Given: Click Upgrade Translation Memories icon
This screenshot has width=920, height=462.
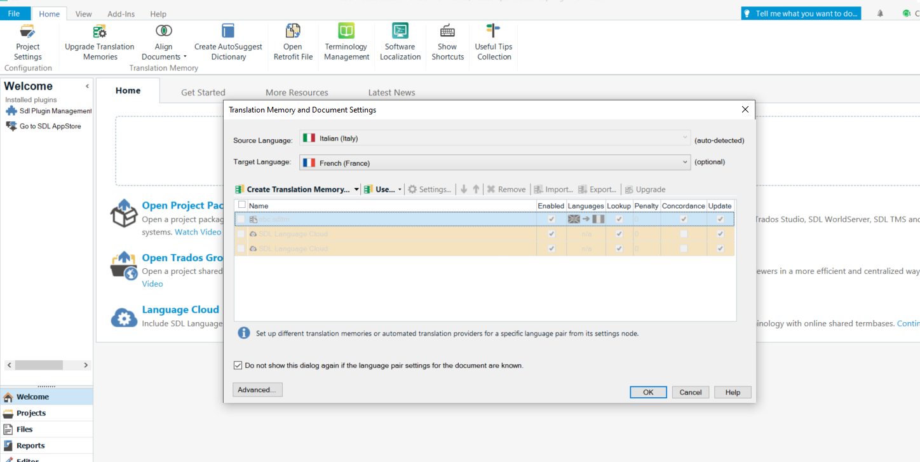Looking at the screenshot, I should (x=100, y=31).
